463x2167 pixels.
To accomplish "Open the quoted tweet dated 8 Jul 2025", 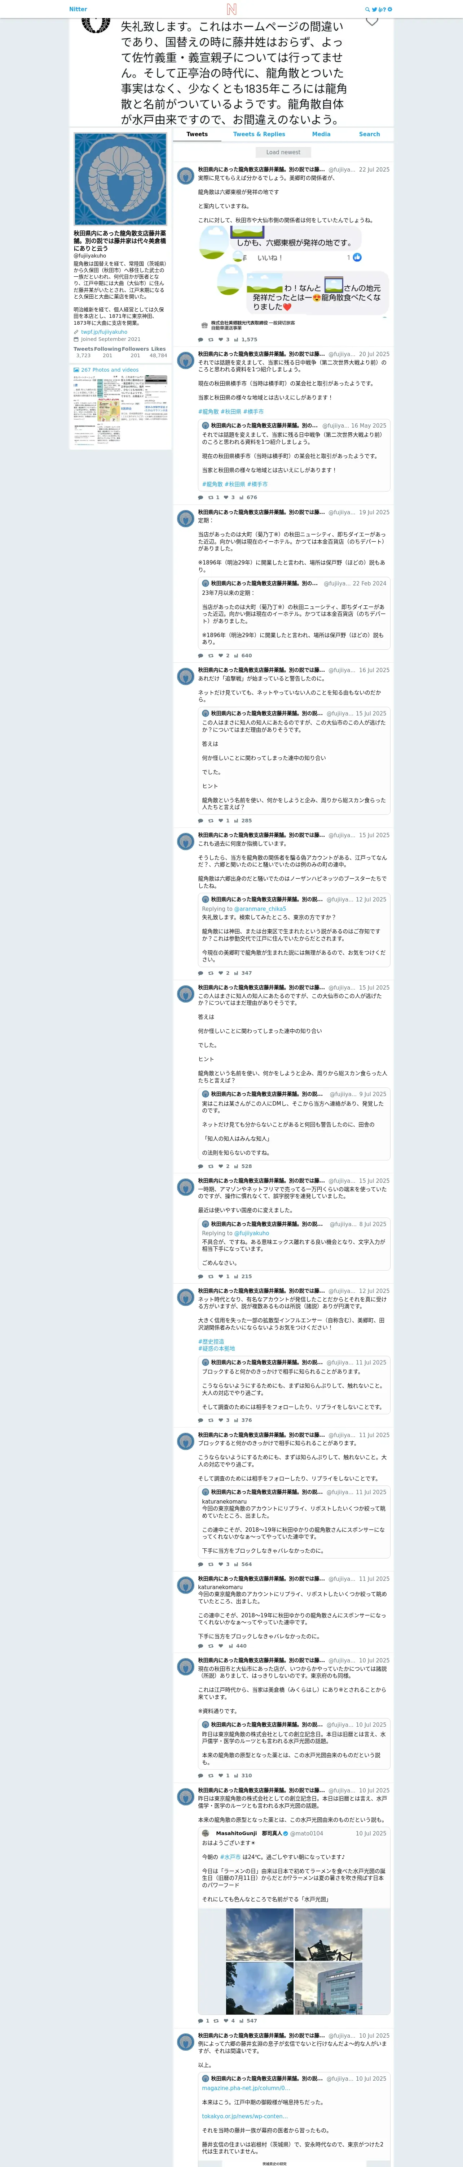I will coord(294,1243).
